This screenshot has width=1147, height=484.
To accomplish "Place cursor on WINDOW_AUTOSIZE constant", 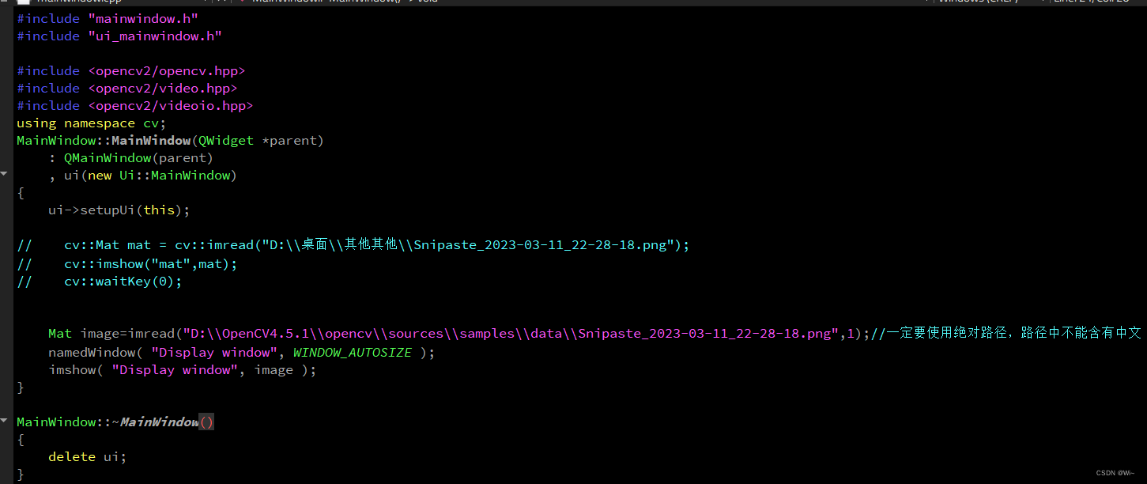I will [x=352, y=352].
